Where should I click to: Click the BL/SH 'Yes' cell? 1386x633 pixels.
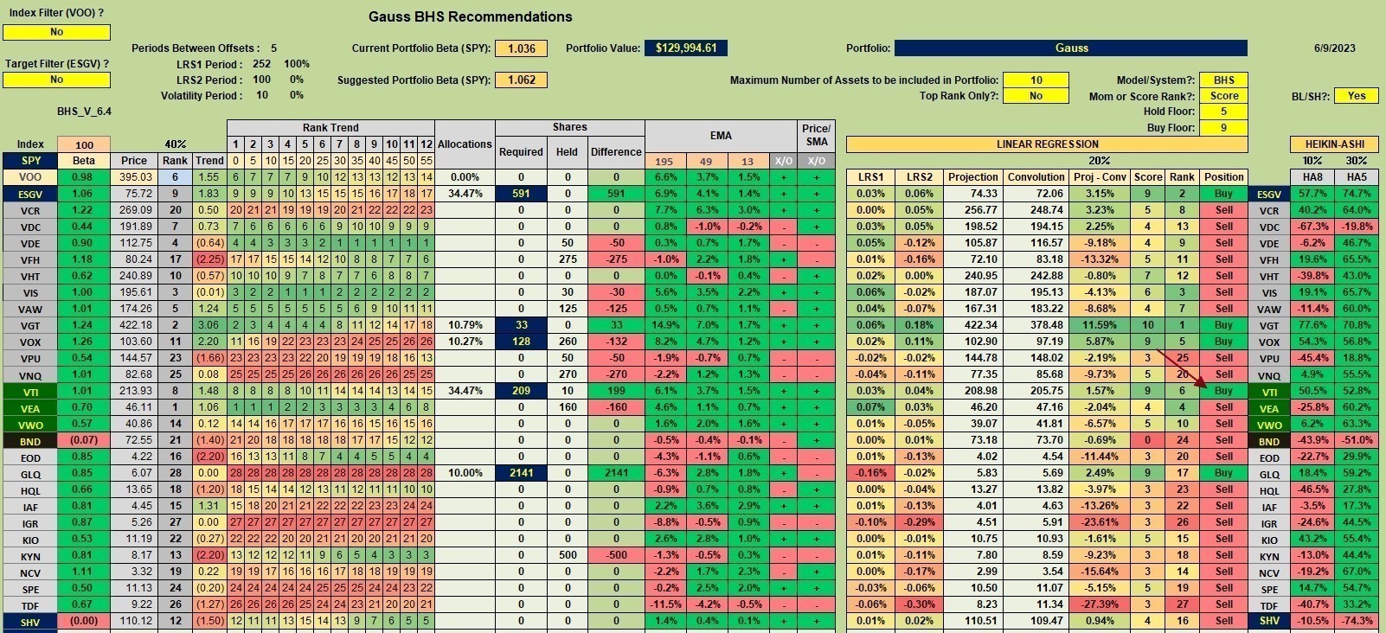[x=1357, y=96]
